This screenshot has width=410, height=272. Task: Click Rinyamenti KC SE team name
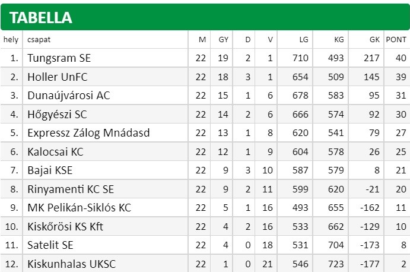tap(71, 189)
